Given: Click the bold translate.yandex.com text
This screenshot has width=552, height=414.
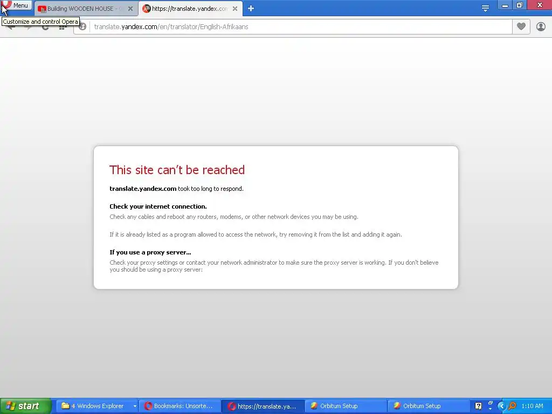Looking at the screenshot, I should pos(143,189).
